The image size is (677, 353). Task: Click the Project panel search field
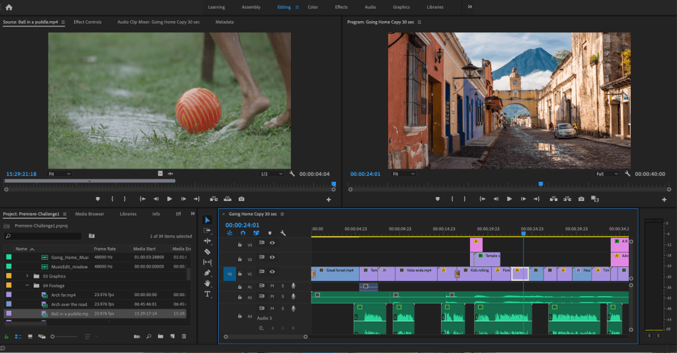pyautogui.click(x=43, y=235)
